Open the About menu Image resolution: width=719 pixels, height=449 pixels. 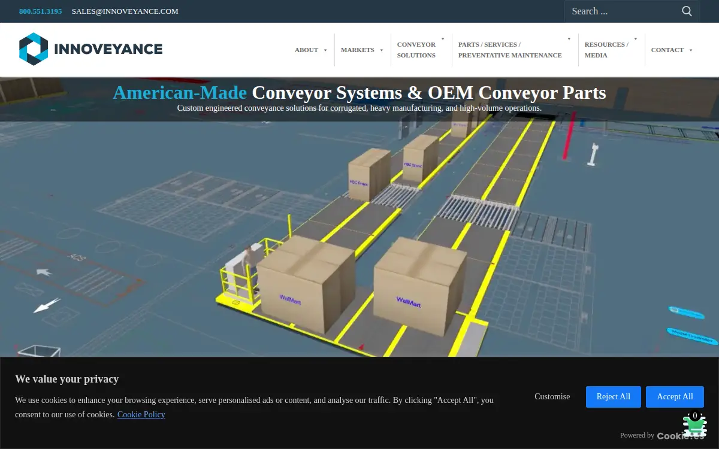tap(306, 50)
